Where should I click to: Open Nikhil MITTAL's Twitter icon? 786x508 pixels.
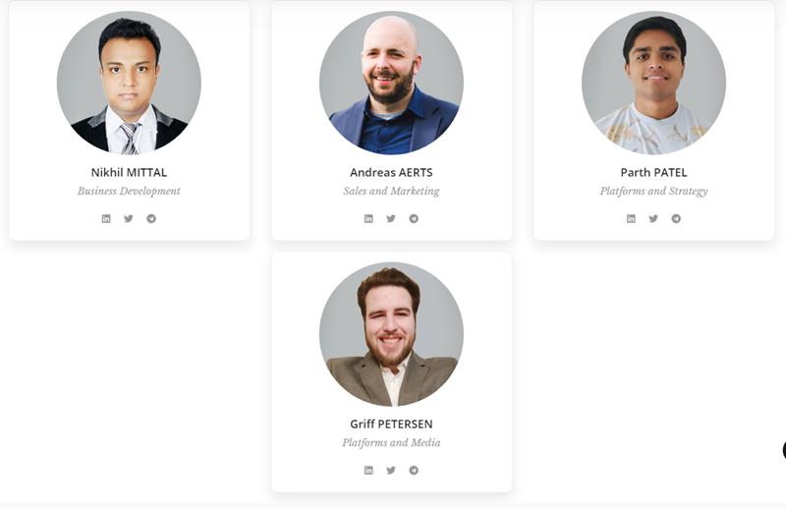coord(129,219)
